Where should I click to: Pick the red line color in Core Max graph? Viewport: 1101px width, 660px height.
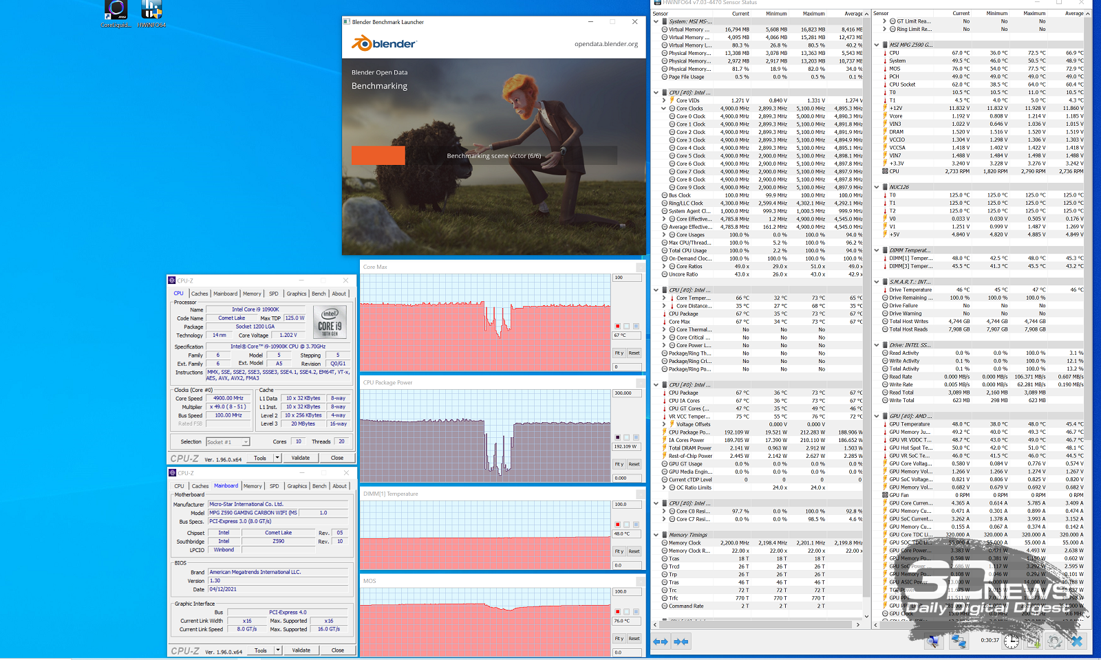pyautogui.click(x=618, y=326)
